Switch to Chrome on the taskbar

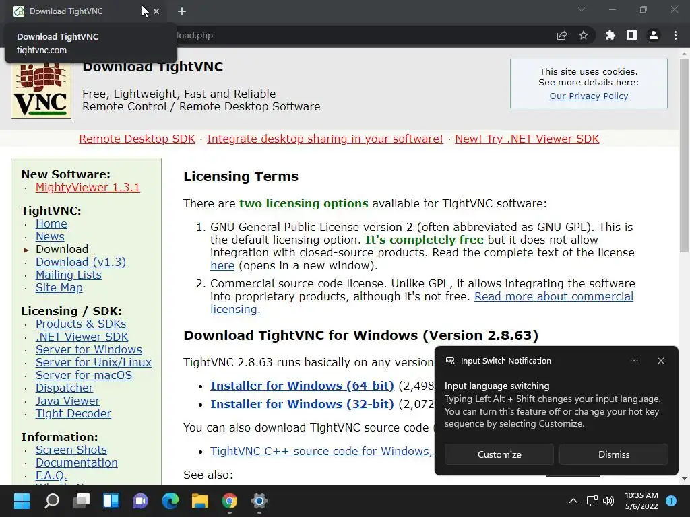tap(229, 501)
